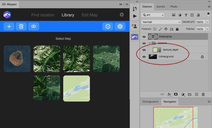212x128 pixels.
Task: Toggle visibility of texture_layer
Action: 144,50
